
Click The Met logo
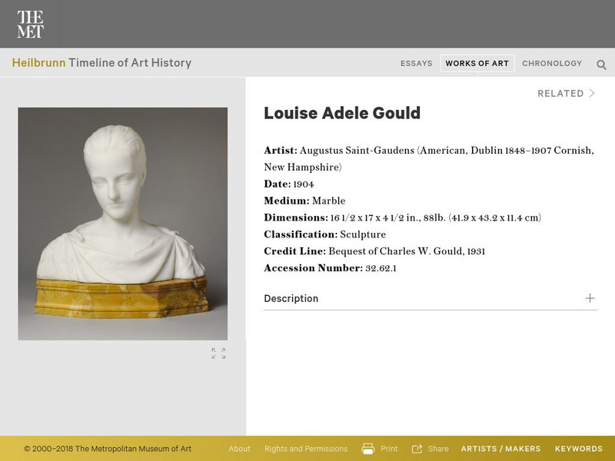(30, 24)
